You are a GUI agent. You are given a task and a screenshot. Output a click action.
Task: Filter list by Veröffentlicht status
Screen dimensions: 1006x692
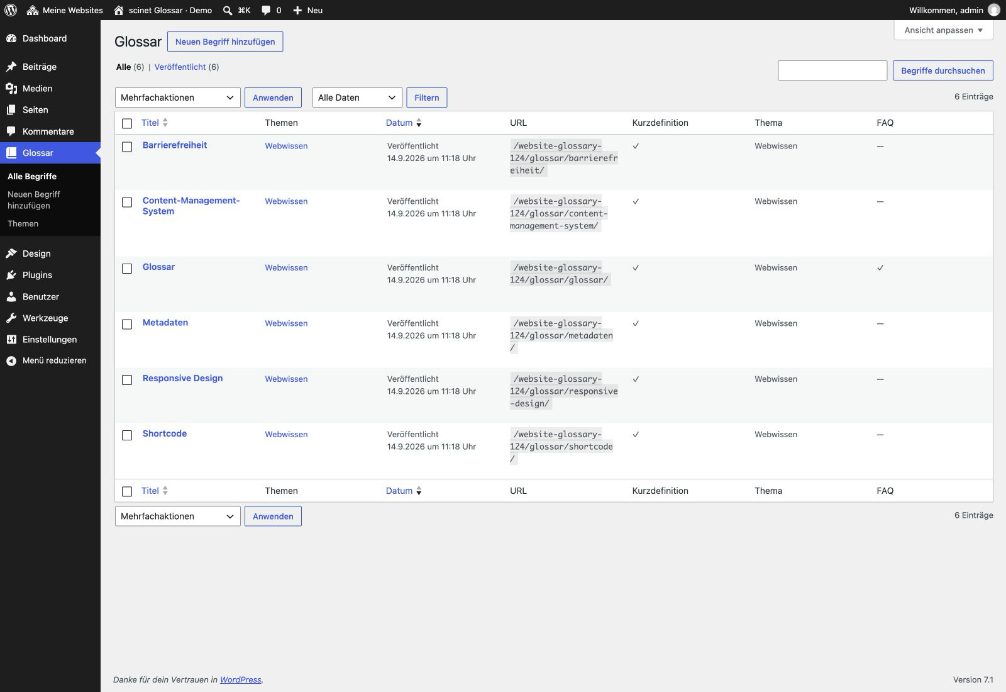[x=180, y=67]
